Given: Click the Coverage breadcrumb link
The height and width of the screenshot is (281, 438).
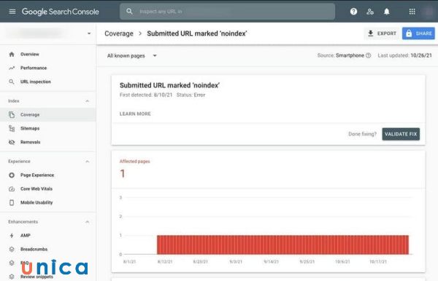Looking at the screenshot, I should (119, 33).
